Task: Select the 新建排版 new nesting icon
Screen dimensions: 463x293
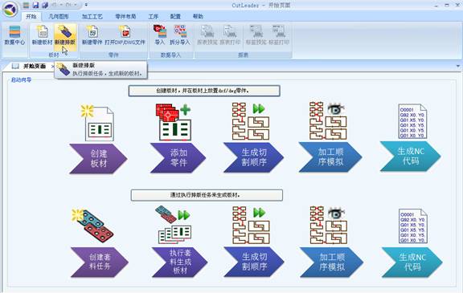Action: (65, 35)
